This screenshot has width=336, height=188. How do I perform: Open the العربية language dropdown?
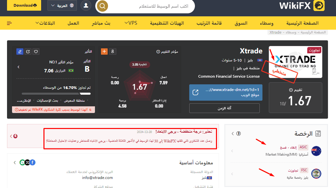click(62, 5)
